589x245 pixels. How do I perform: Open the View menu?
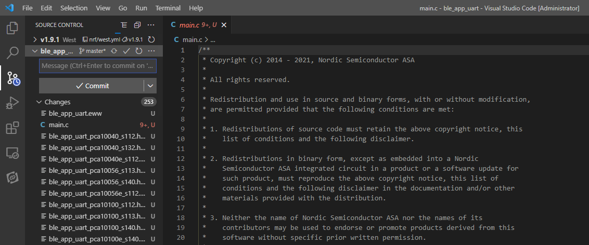[x=103, y=8]
